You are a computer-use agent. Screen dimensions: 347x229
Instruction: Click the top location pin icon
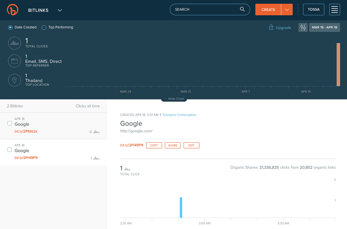coord(14,80)
